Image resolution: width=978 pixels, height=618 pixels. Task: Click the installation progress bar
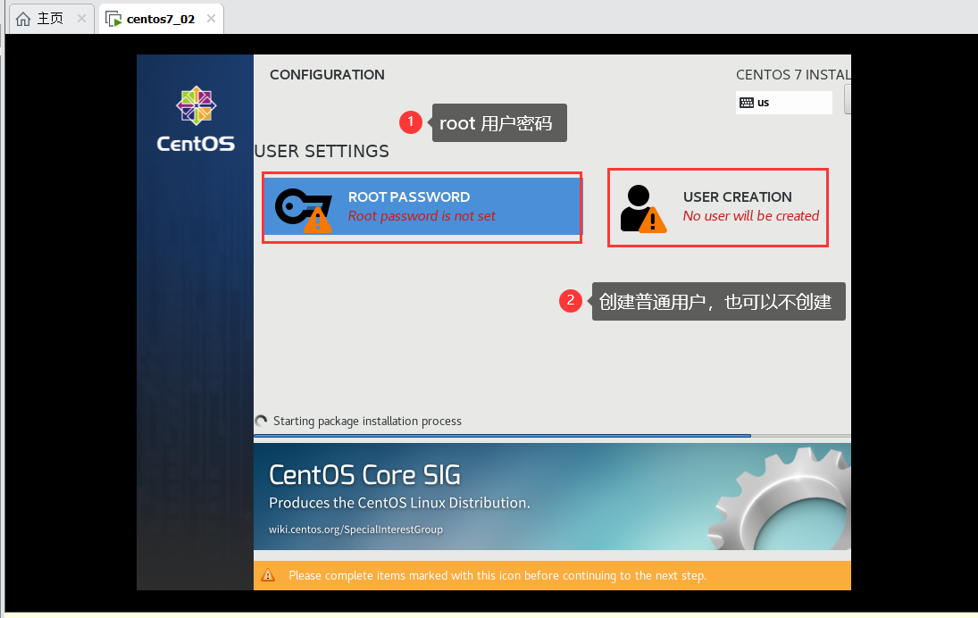[x=552, y=436]
